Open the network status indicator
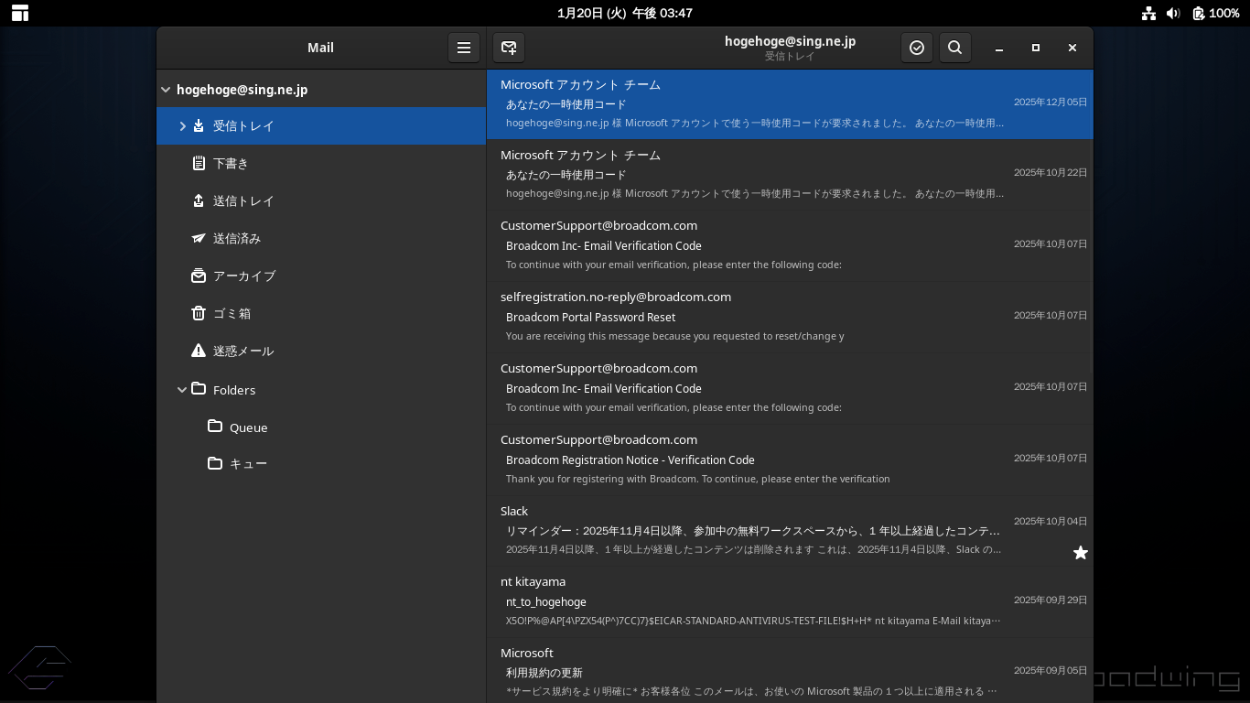This screenshot has width=1250, height=703. click(1148, 13)
